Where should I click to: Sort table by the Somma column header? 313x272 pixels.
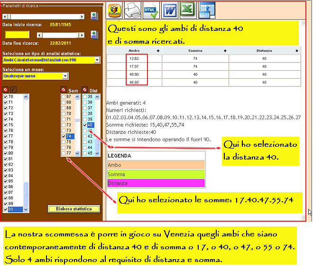tap(195, 50)
